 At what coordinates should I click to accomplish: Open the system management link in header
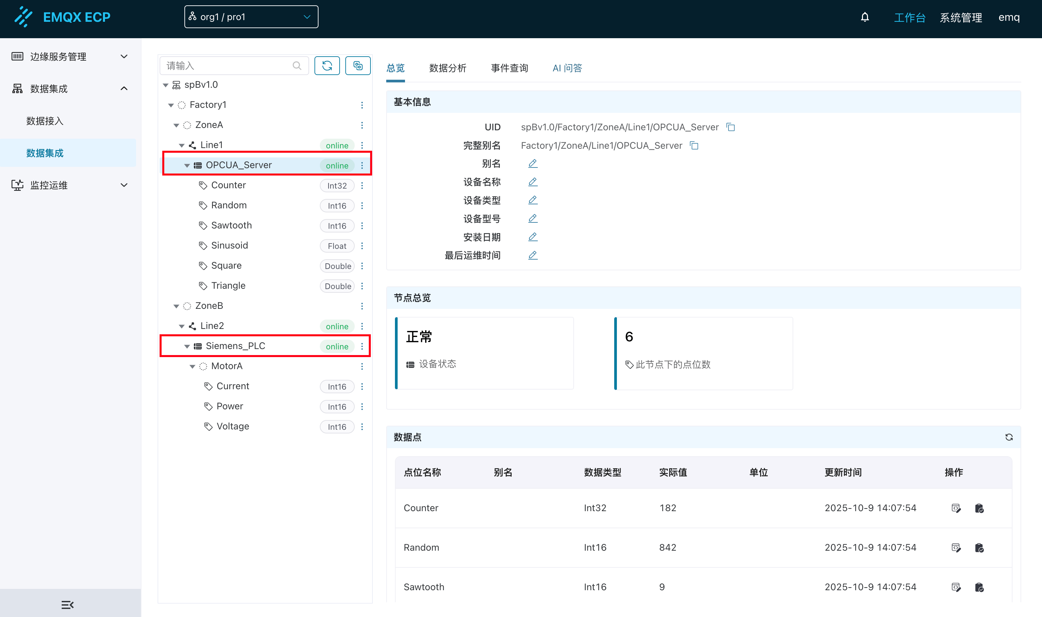pos(961,17)
